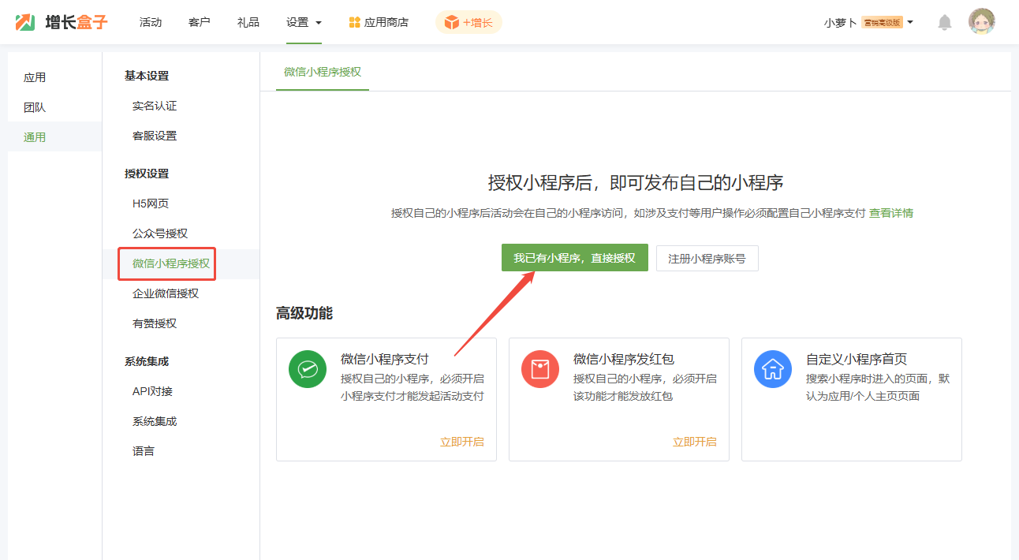Open 客服设置 settings
The height and width of the screenshot is (560, 1019).
tap(155, 136)
